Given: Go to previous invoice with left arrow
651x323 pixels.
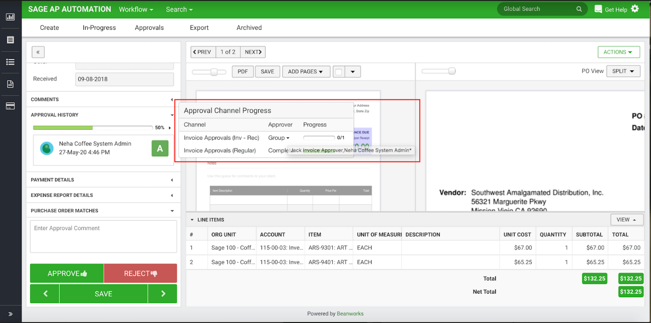Looking at the screenshot, I should point(45,294).
